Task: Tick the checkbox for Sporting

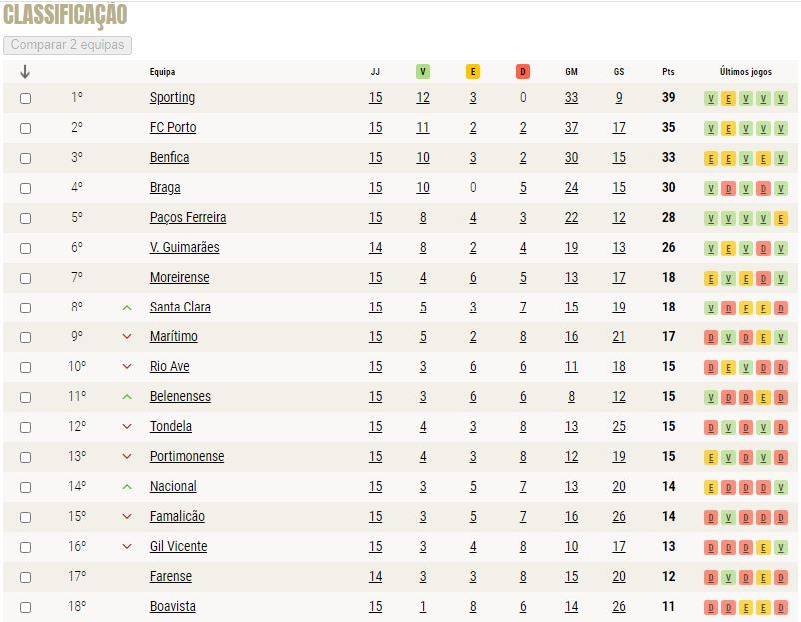Action: coord(25,98)
